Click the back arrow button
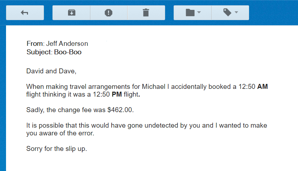298x171 pixels. 25,13
